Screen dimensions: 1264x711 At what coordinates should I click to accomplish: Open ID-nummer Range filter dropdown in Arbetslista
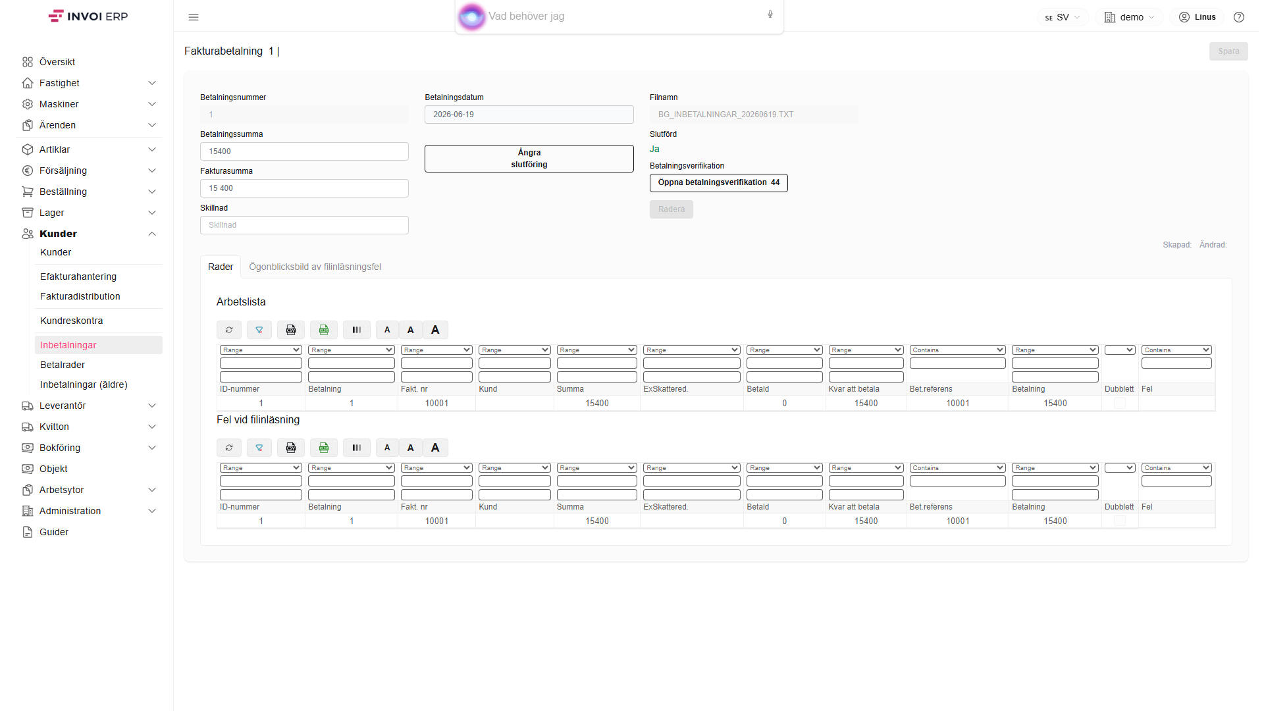click(261, 350)
